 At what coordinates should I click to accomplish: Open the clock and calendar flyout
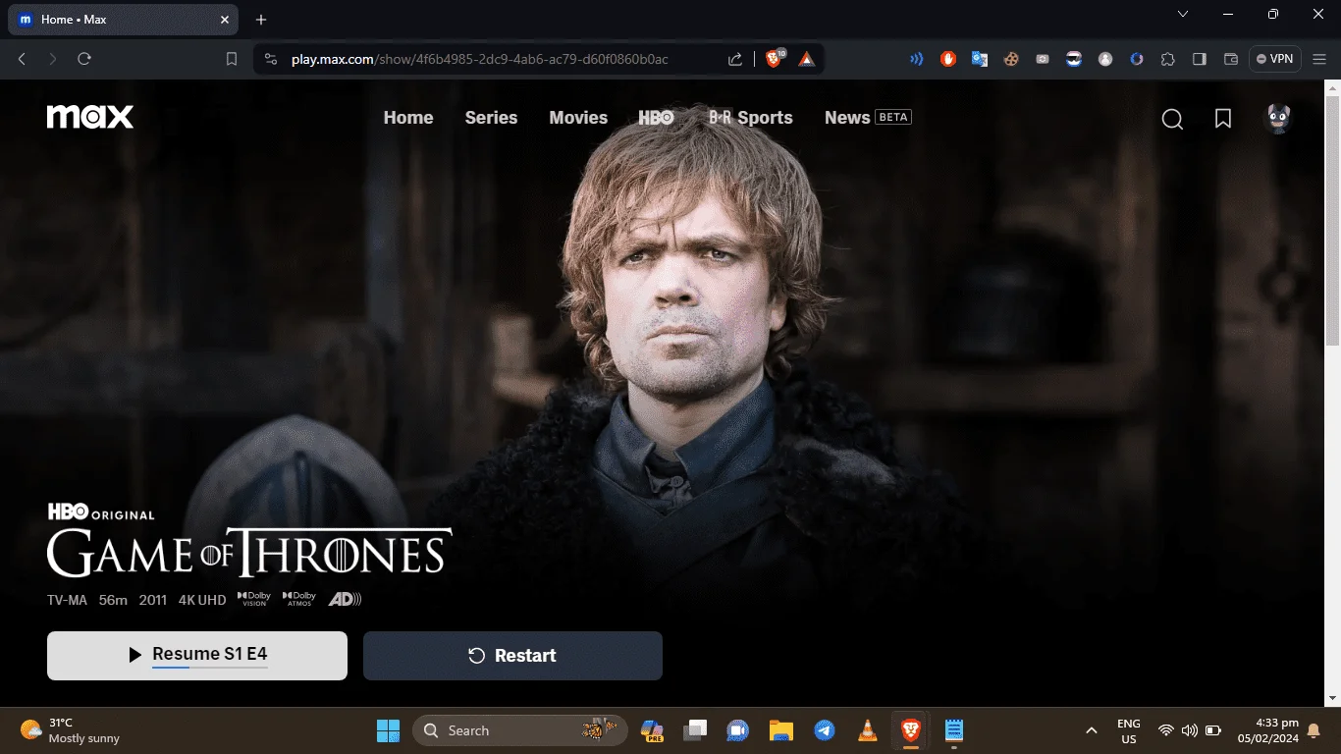[1267, 730]
